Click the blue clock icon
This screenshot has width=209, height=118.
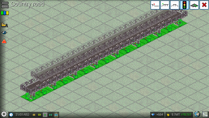tap(11, 115)
